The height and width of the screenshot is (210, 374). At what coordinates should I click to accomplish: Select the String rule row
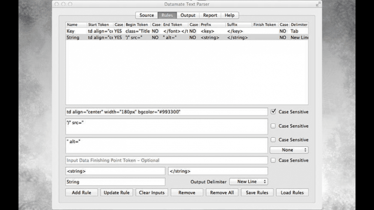pos(187,37)
